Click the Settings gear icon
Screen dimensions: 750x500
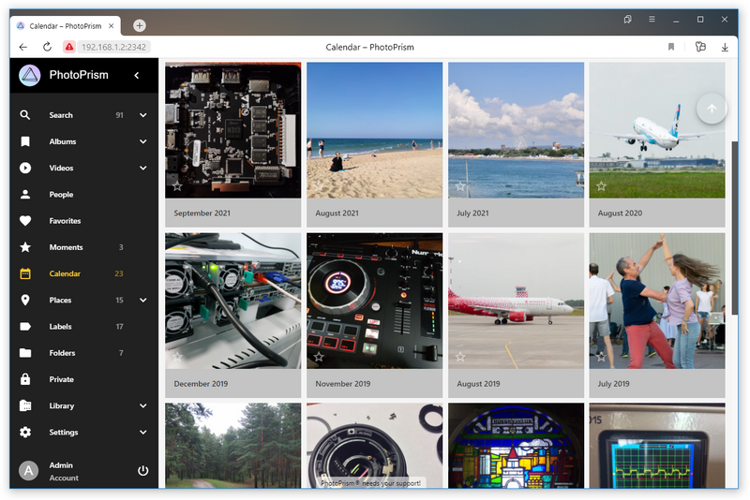25,433
